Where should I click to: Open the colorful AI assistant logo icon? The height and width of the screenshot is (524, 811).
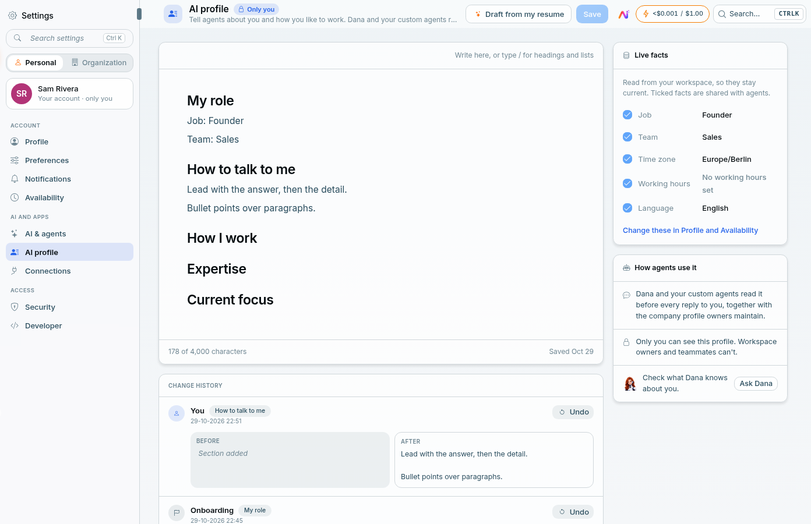pyautogui.click(x=623, y=14)
